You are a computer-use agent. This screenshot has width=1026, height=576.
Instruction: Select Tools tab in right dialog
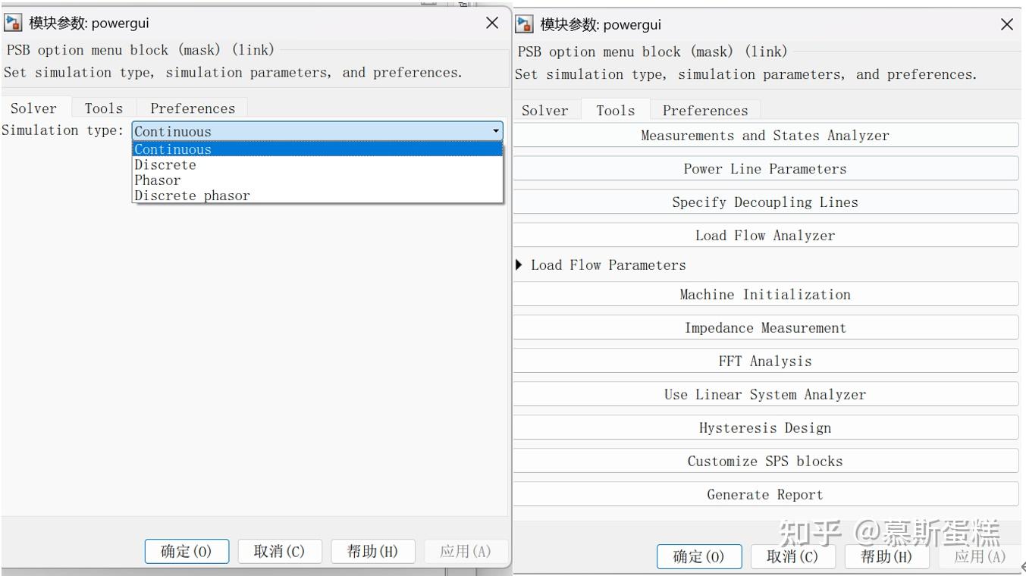616,111
